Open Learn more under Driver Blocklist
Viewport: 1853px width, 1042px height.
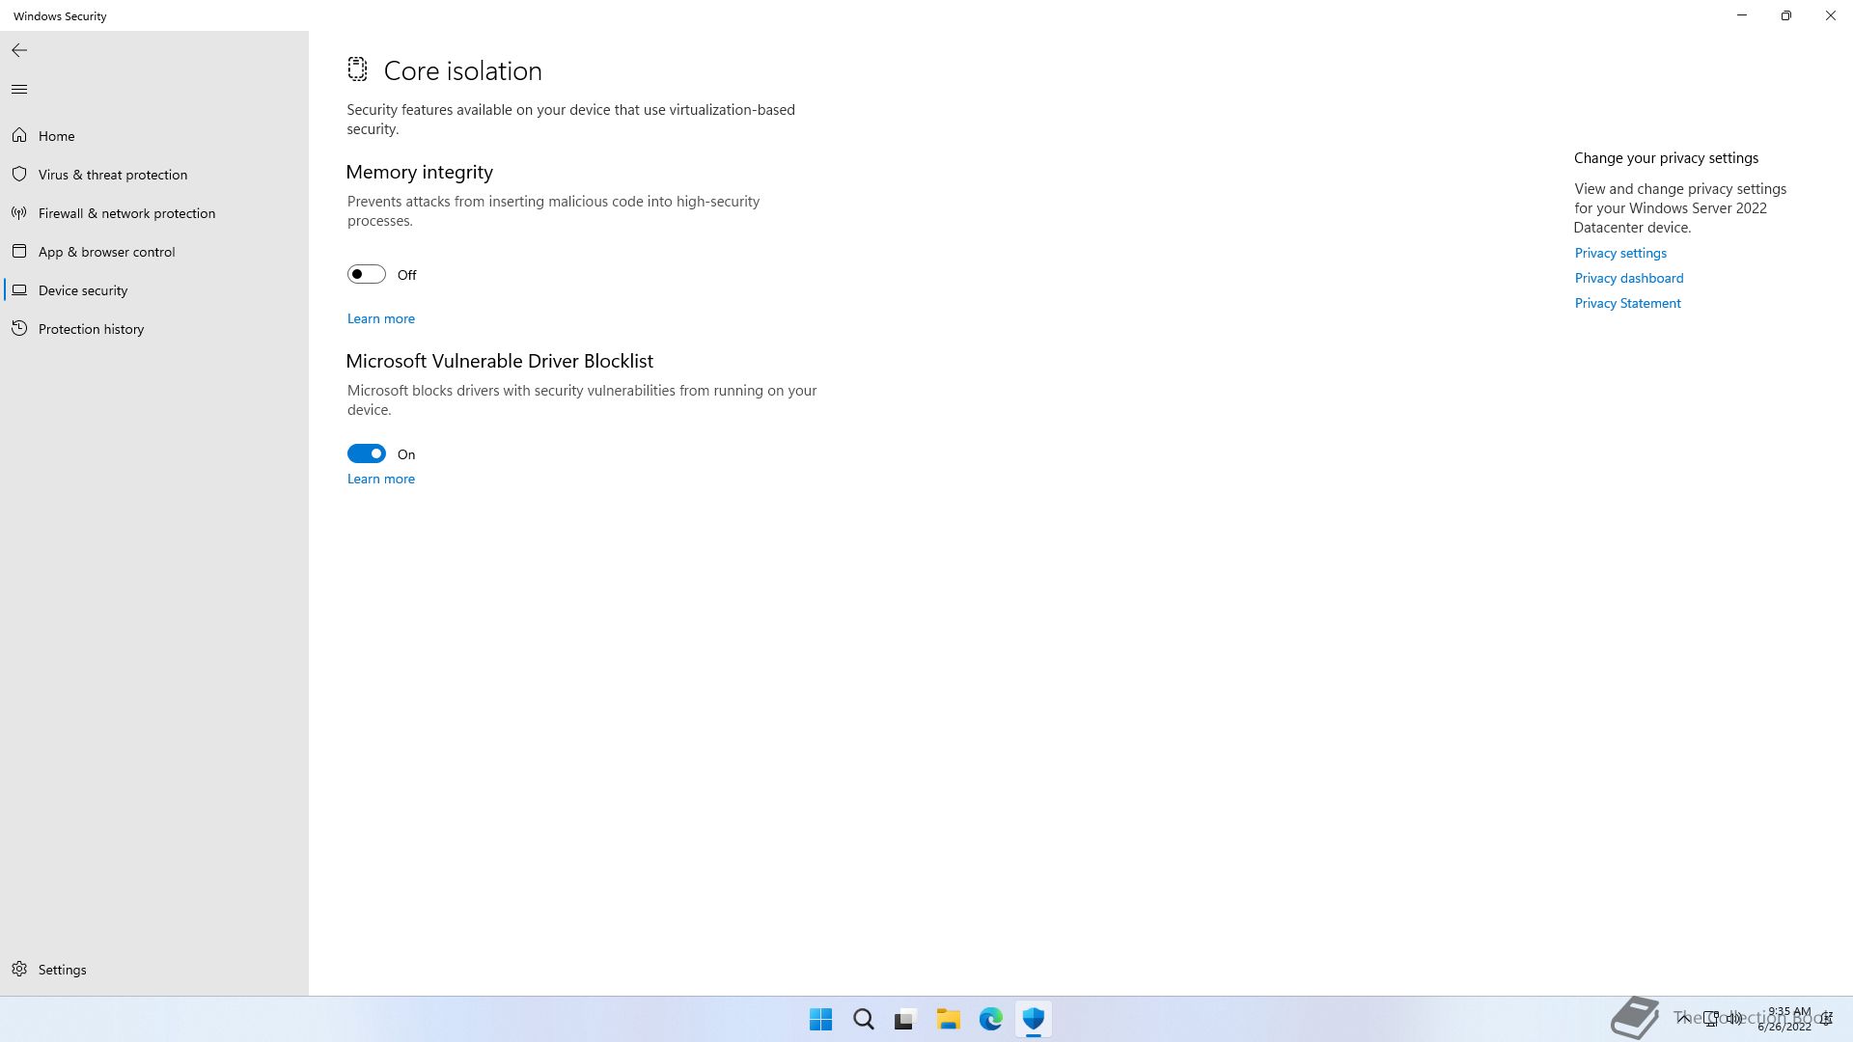(381, 479)
